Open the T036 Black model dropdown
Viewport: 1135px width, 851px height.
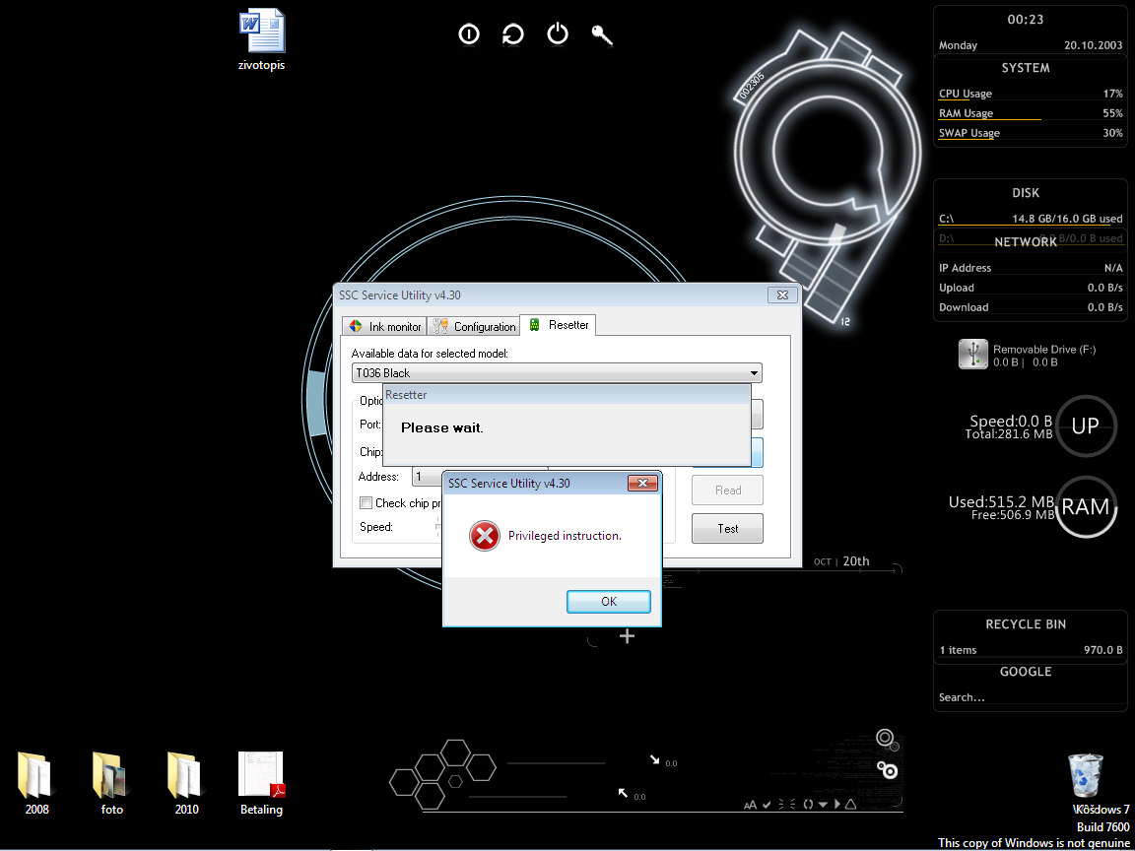point(557,373)
